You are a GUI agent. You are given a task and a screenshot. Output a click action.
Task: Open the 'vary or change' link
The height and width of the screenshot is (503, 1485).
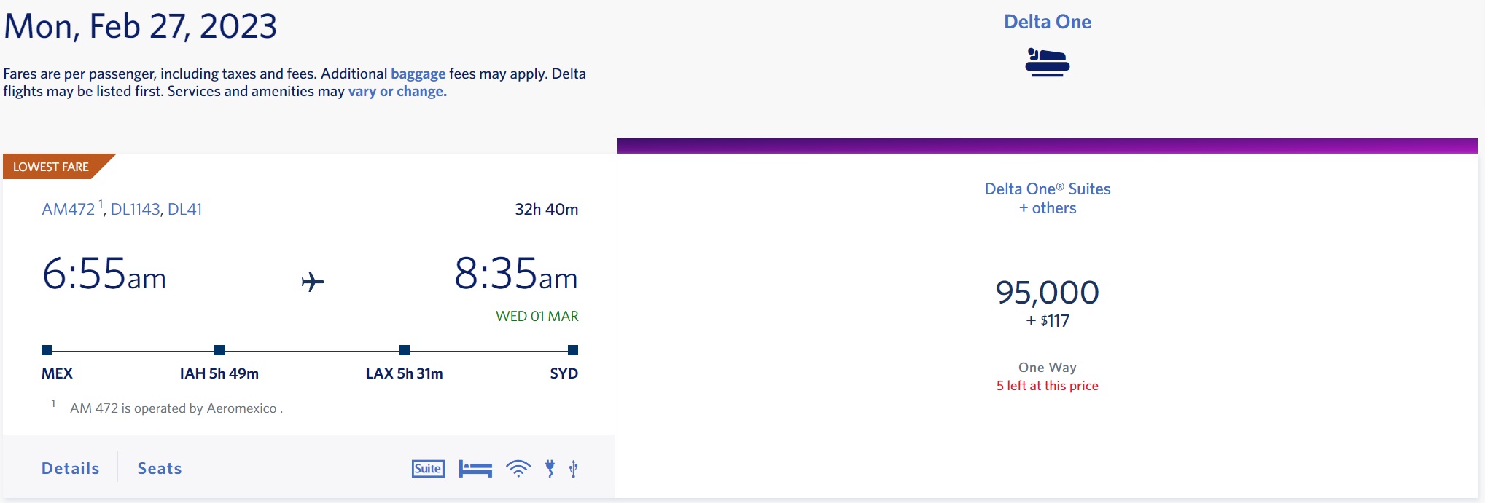click(397, 92)
